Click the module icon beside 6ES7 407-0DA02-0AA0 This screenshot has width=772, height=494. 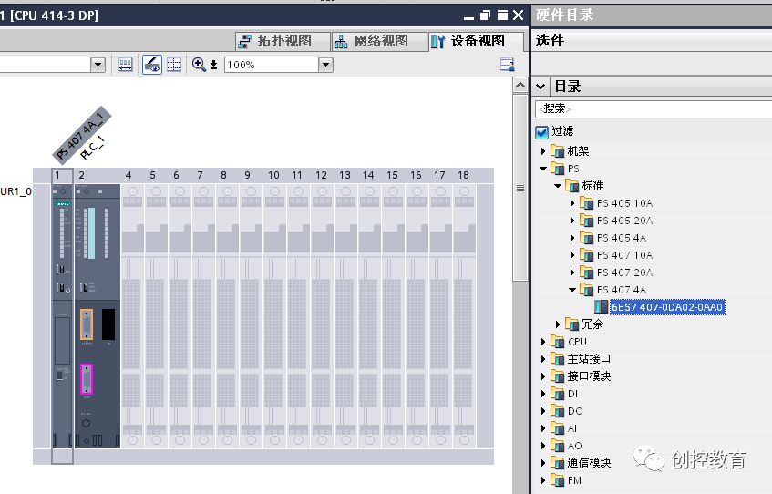[601, 307]
